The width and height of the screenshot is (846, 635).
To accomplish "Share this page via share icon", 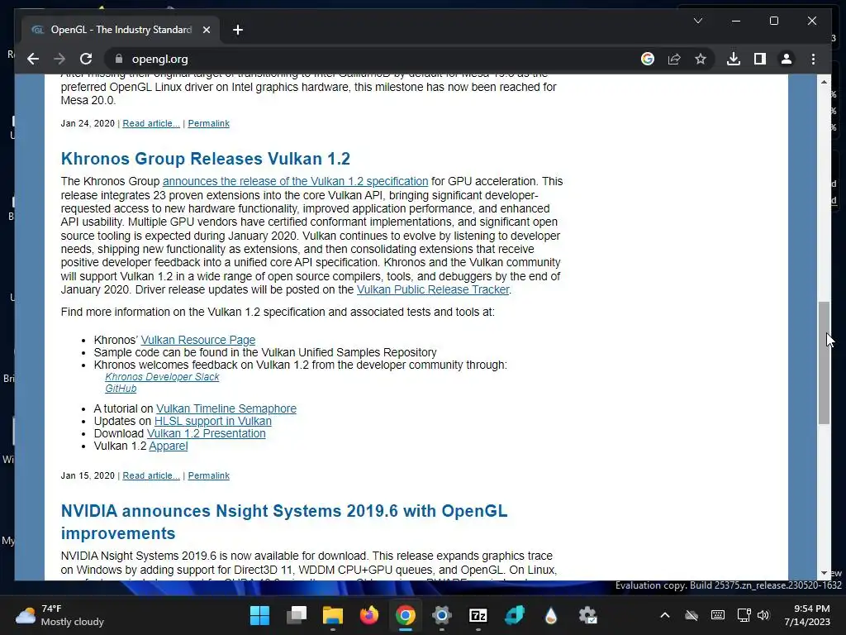I will [x=674, y=59].
